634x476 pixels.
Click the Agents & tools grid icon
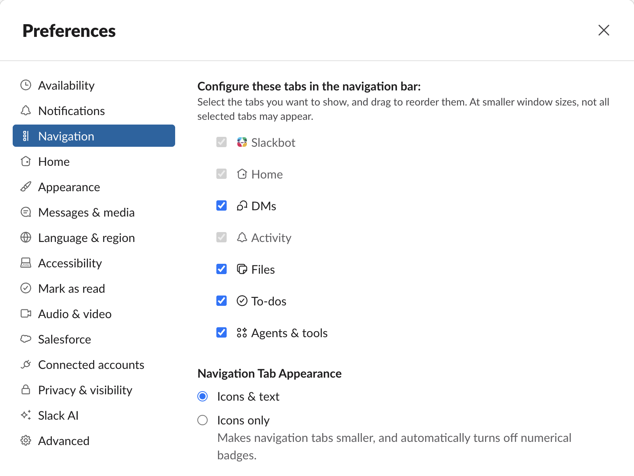(242, 333)
